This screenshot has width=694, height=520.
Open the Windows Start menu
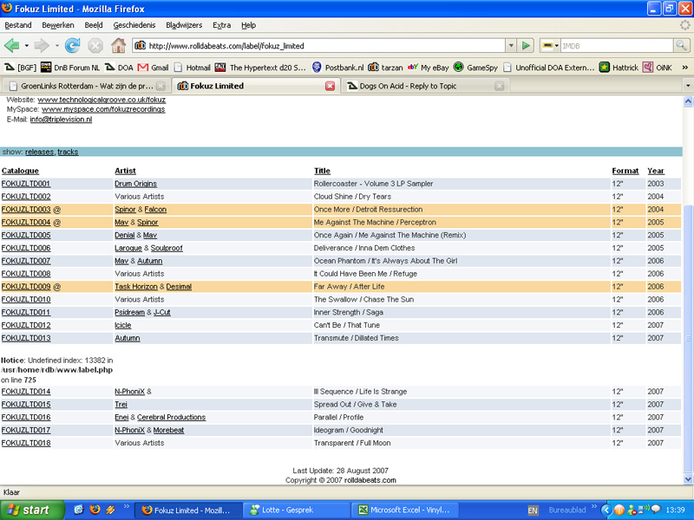pos(31,510)
